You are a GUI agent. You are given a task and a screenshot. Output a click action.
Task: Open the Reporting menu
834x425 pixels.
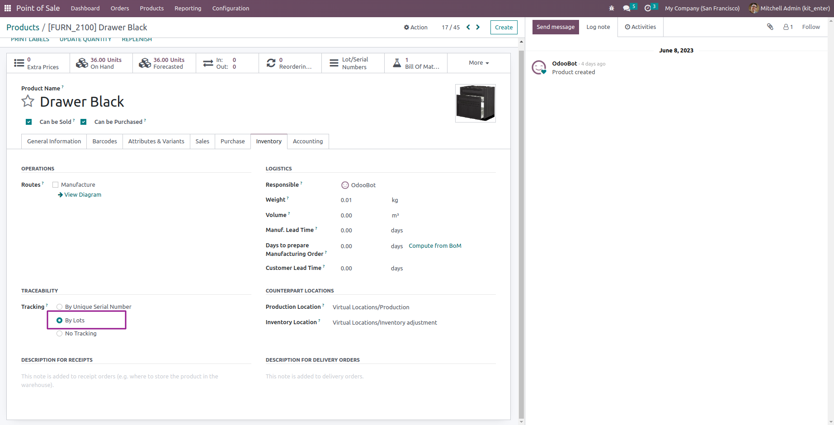pyautogui.click(x=188, y=8)
